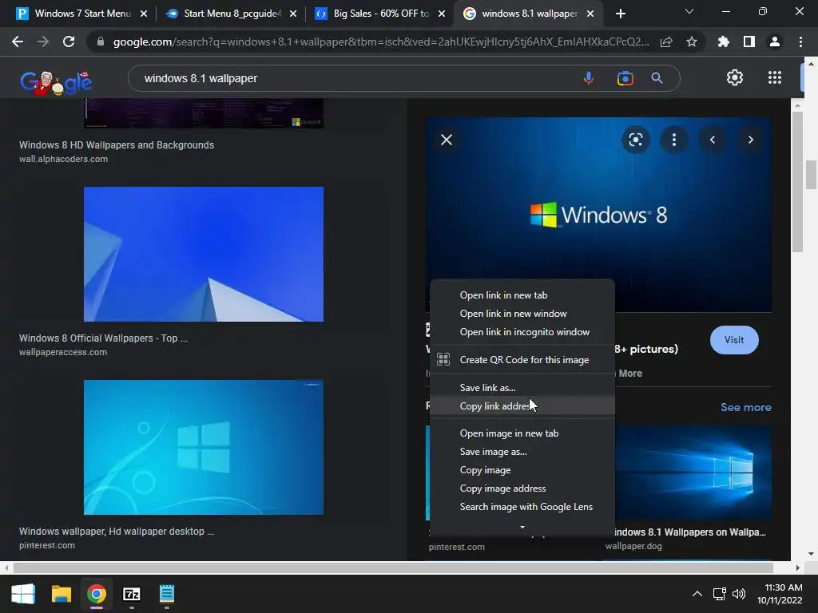The height and width of the screenshot is (613, 818).
Task: Open the tab search dropdown
Action: 689,11
